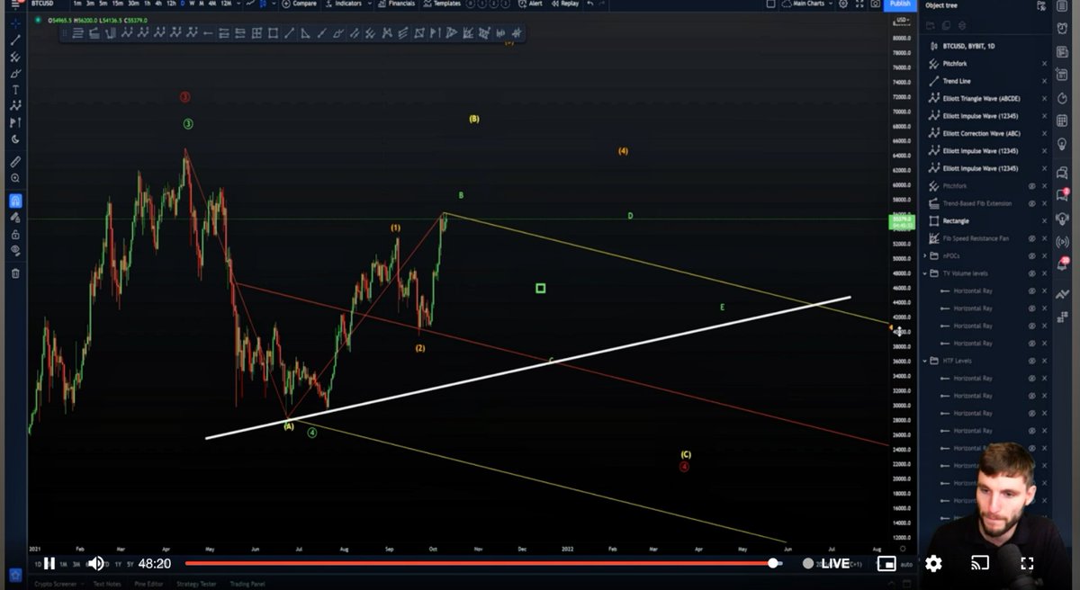Open the select-layout square icon
This screenshot has width=1080, height=590.
[x=770, y=4]
